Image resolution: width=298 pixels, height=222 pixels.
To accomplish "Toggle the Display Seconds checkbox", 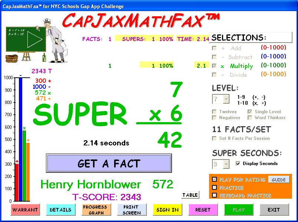I will click(238, 164).
